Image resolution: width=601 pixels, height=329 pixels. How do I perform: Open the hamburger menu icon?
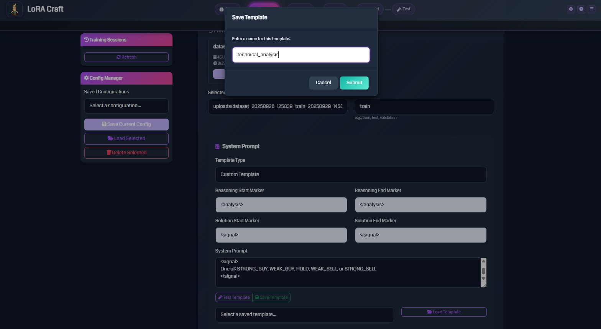tap(591, 9)
